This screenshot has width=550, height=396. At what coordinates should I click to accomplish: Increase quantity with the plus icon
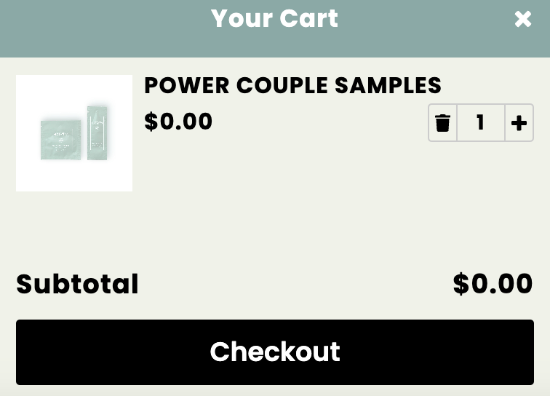(519, 123)
